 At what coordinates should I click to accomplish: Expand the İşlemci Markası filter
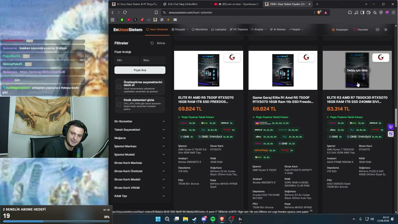pos(140,146)
